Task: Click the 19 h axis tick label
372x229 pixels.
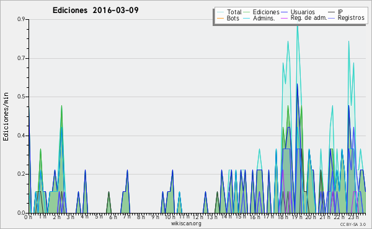Action: tap(296, 217)
